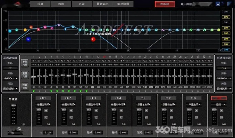Viewport: 235px width, 138px height.
Task: Toggle CH8 curve visibility in graph legend
Action: click(226, 50)
